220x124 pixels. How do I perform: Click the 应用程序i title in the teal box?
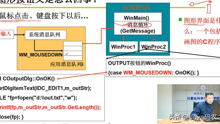pos(136,8)
